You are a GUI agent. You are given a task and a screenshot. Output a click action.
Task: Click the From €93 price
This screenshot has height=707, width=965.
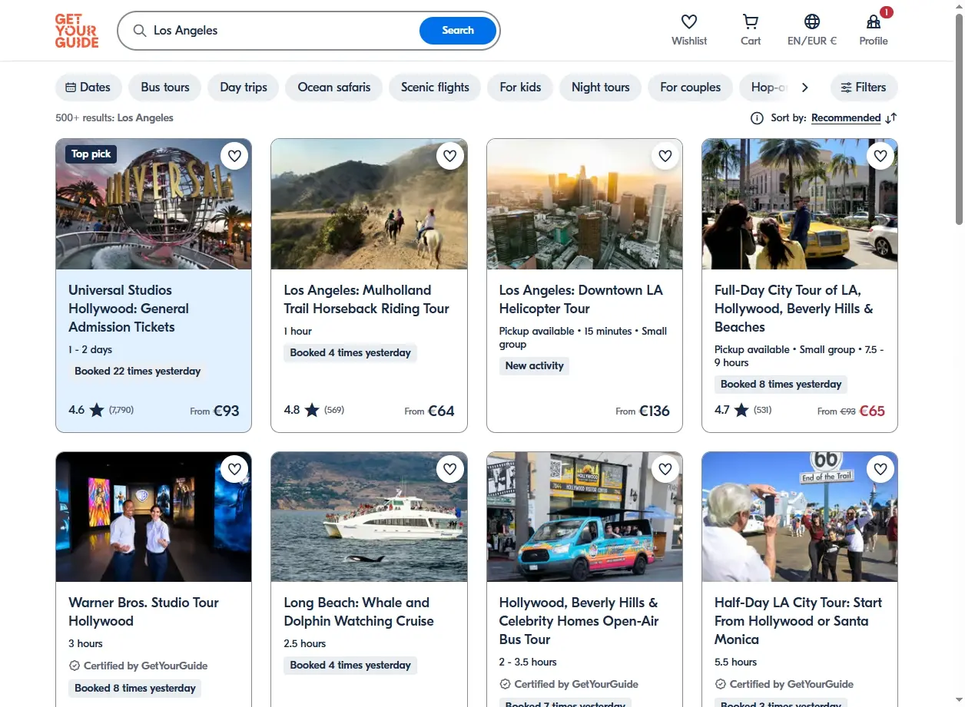[215, 411]
